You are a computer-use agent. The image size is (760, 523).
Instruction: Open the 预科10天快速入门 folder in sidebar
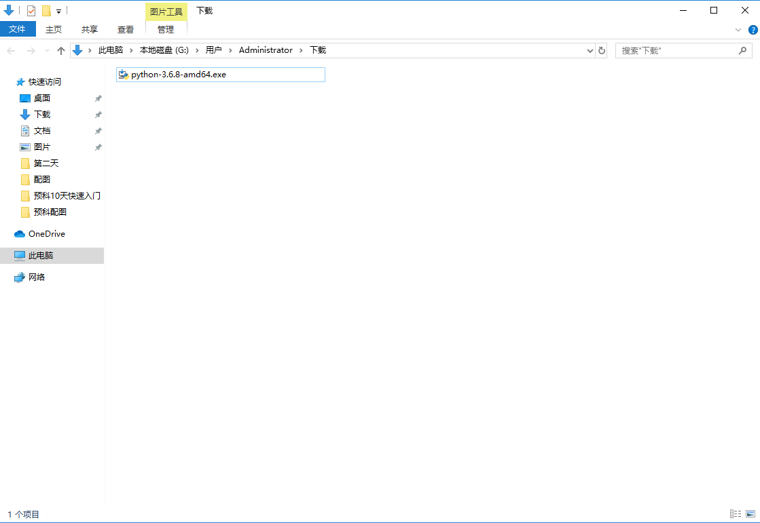click(x=67, y=196)
